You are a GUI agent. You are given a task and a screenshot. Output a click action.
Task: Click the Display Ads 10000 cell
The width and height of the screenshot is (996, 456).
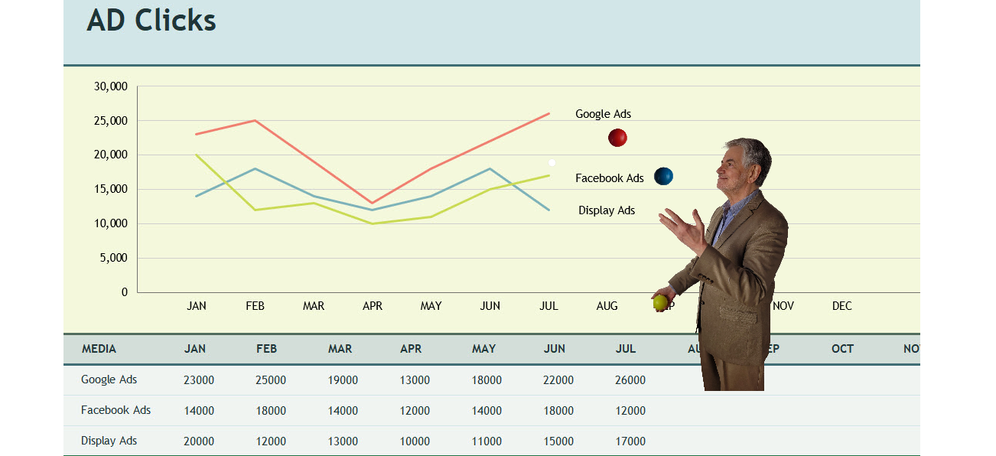415,441
